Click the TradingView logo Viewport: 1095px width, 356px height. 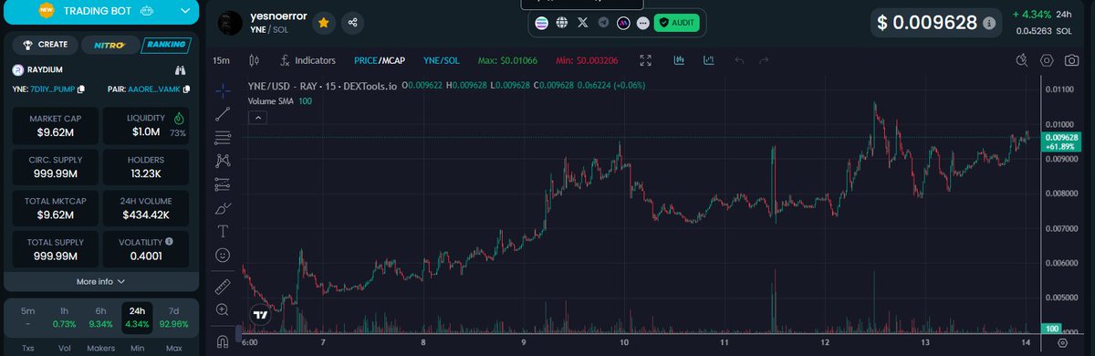260,314
